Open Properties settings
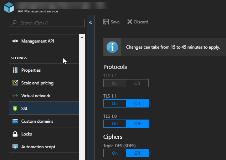The image size is (226, 160). click(x=44, y=70)
